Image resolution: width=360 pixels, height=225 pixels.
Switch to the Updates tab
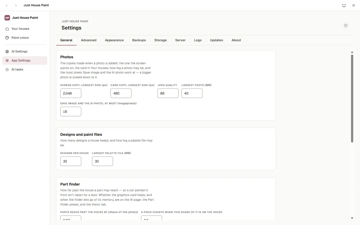coord(216,40)
